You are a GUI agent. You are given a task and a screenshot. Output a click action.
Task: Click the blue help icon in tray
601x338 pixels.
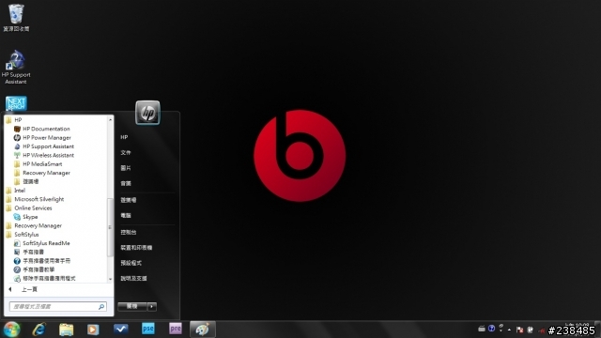click(x=491, y=329)
